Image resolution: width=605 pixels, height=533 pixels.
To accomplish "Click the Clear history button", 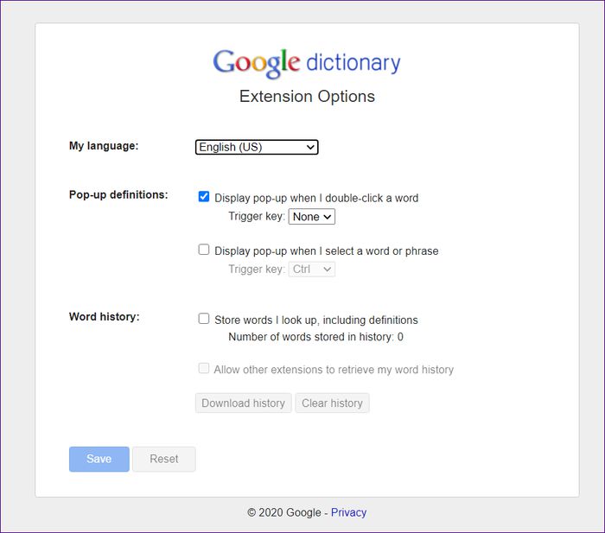I will (332, 403).
